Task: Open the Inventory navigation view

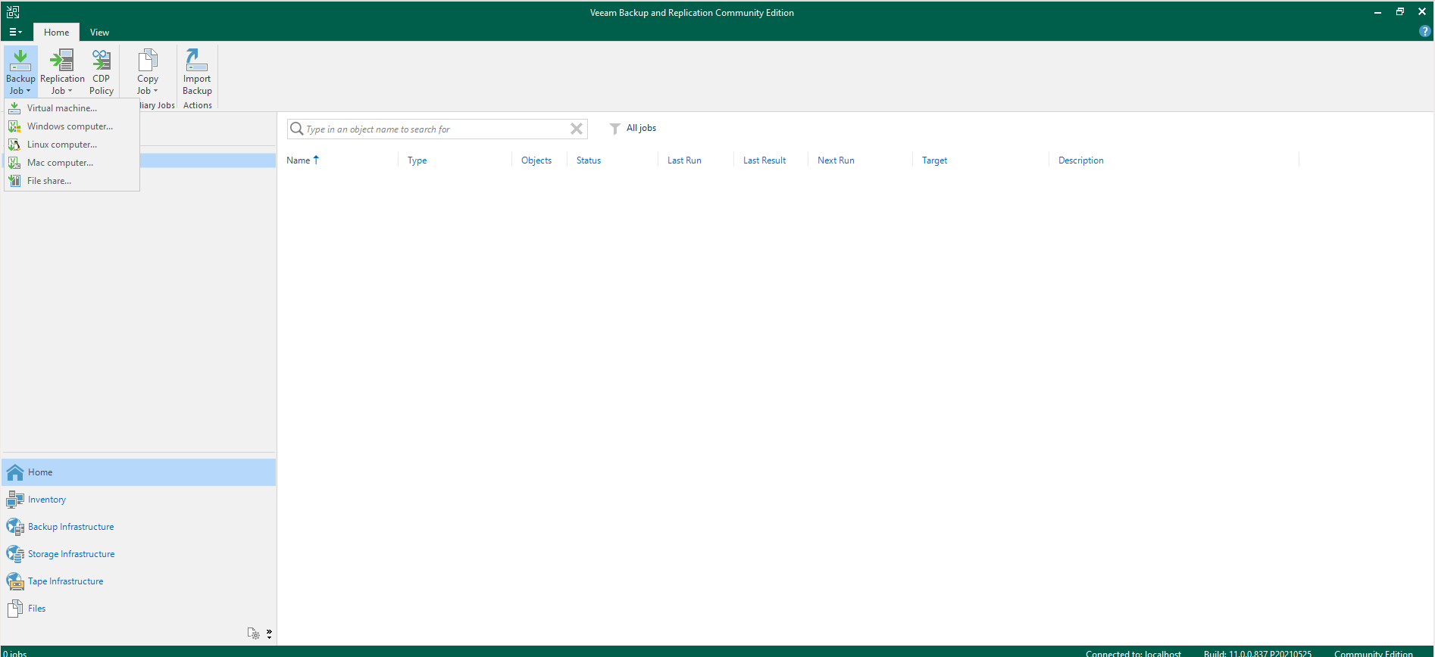Action: pyautogui.click(x=47, y=500)
